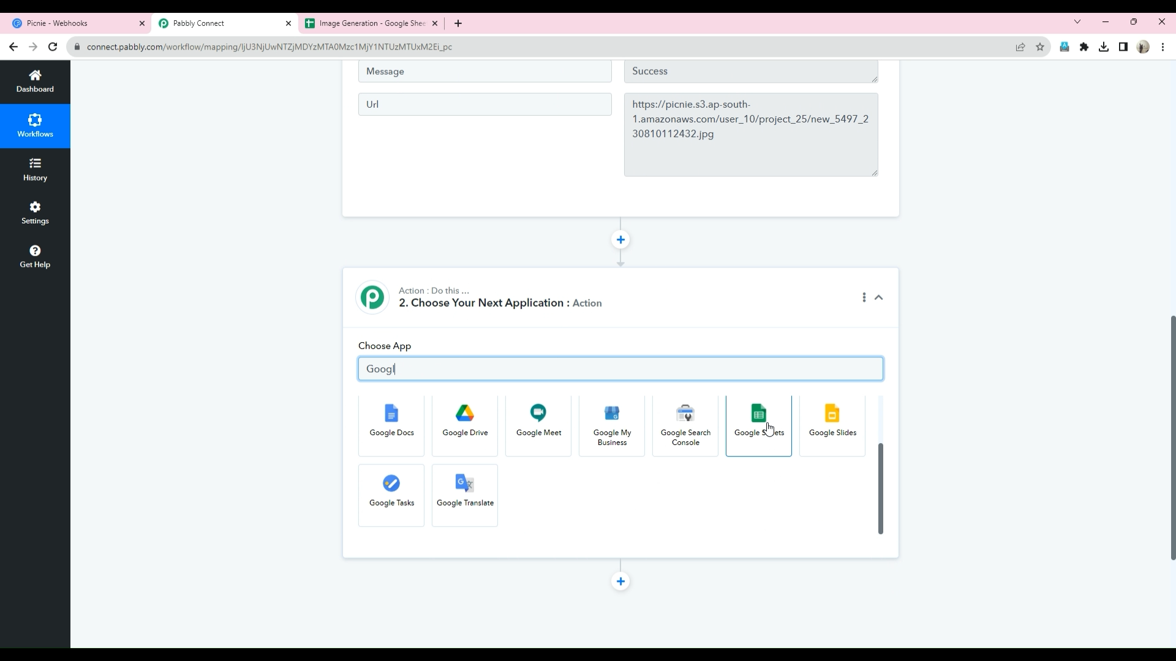The width and height of the screenshot is (1176, 661).
Task: Select the Google Translate app
Action: coord(465,493)
